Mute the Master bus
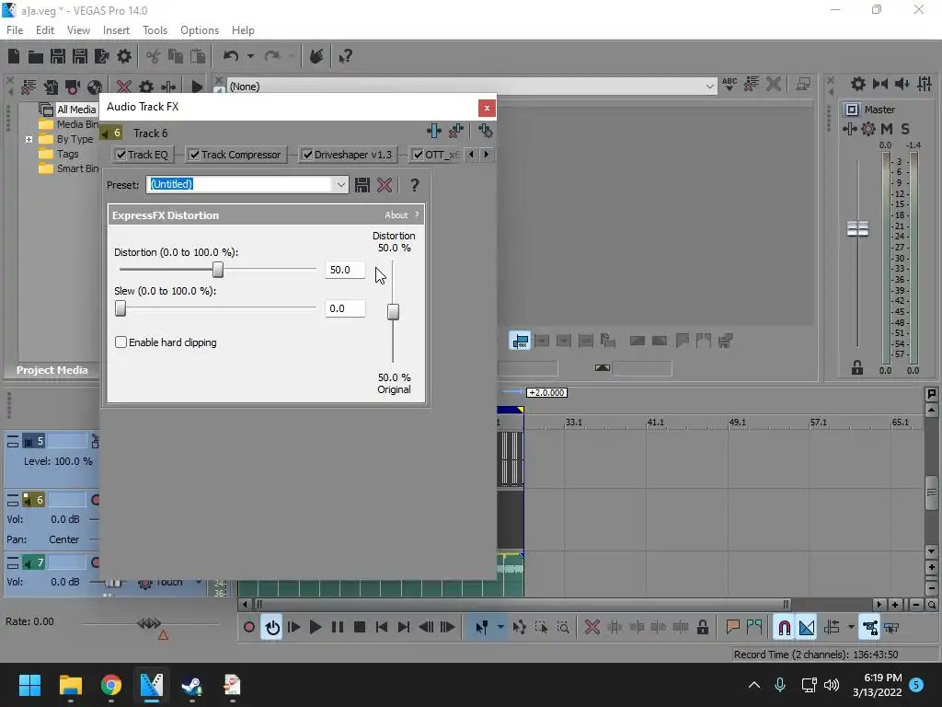The image size is (942, 707). [887, 129]
